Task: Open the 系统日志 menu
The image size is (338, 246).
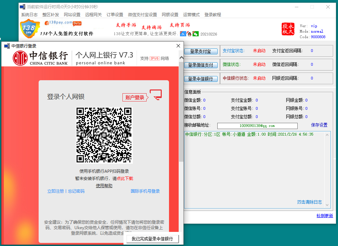Action: tap(29, 14)
